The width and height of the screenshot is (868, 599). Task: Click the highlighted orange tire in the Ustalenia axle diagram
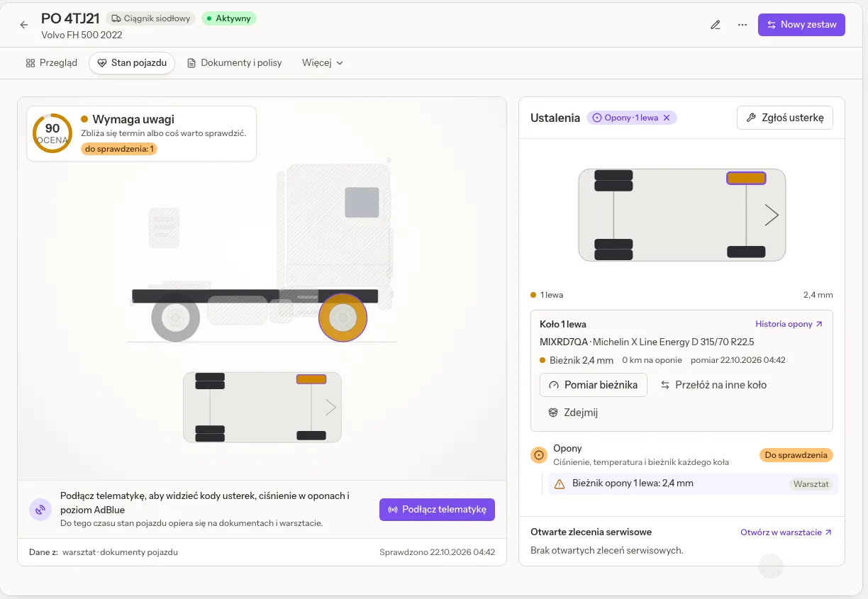coord(746,178)
